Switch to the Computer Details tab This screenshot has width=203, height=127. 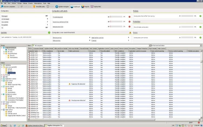(38, 48)
